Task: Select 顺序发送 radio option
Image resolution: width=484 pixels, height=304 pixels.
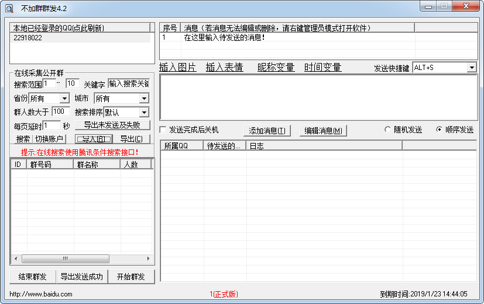Action: [439, 130]
